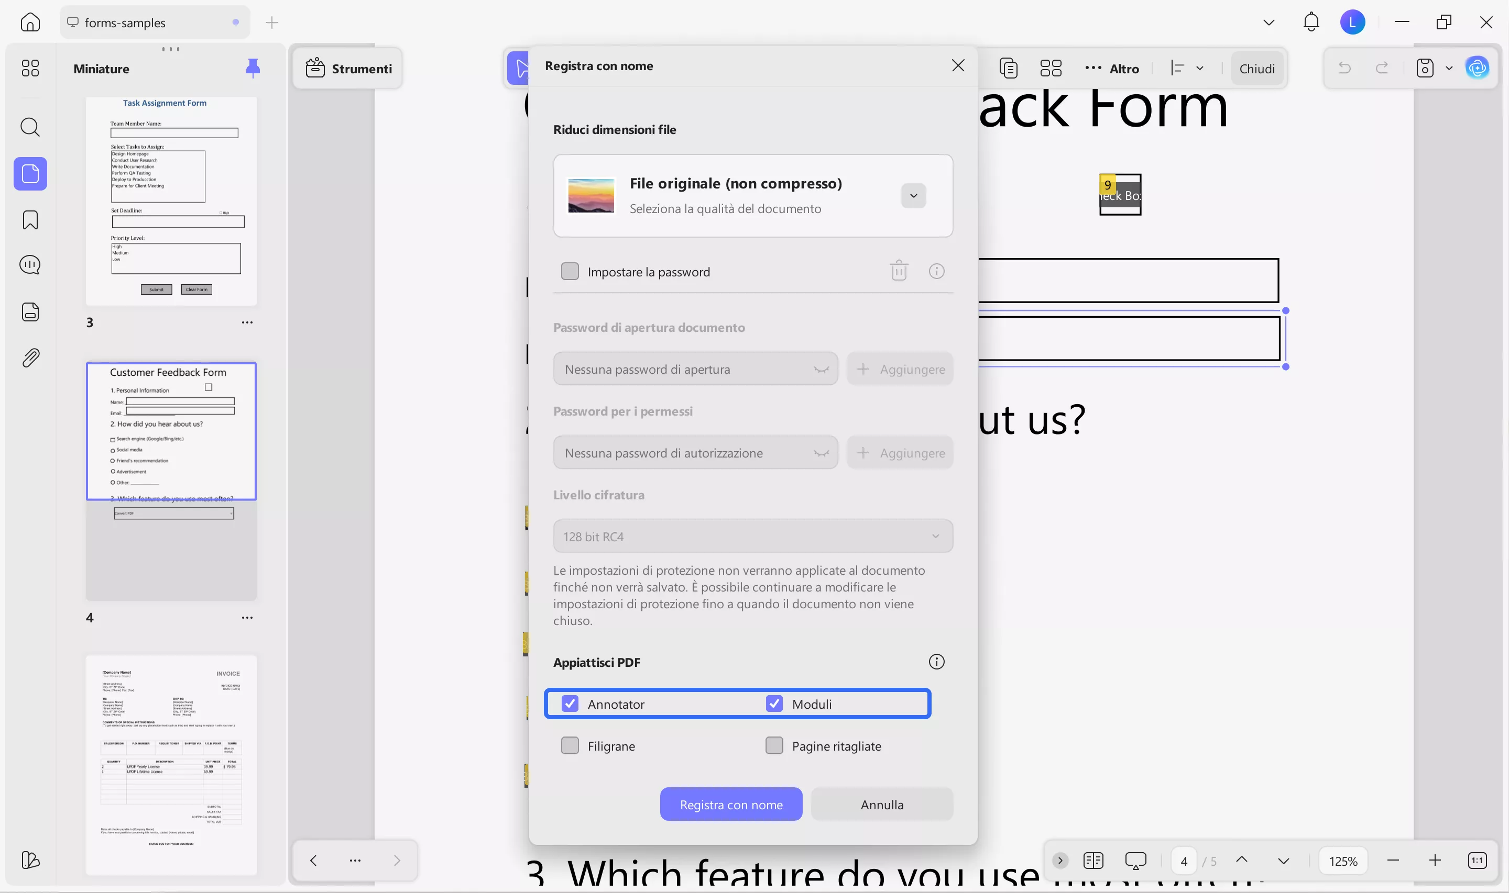Screen dimensions: 1509x893
Task: Switch to two-page reading view icon
Action: pyautogui.click(x=1094, y=860)
